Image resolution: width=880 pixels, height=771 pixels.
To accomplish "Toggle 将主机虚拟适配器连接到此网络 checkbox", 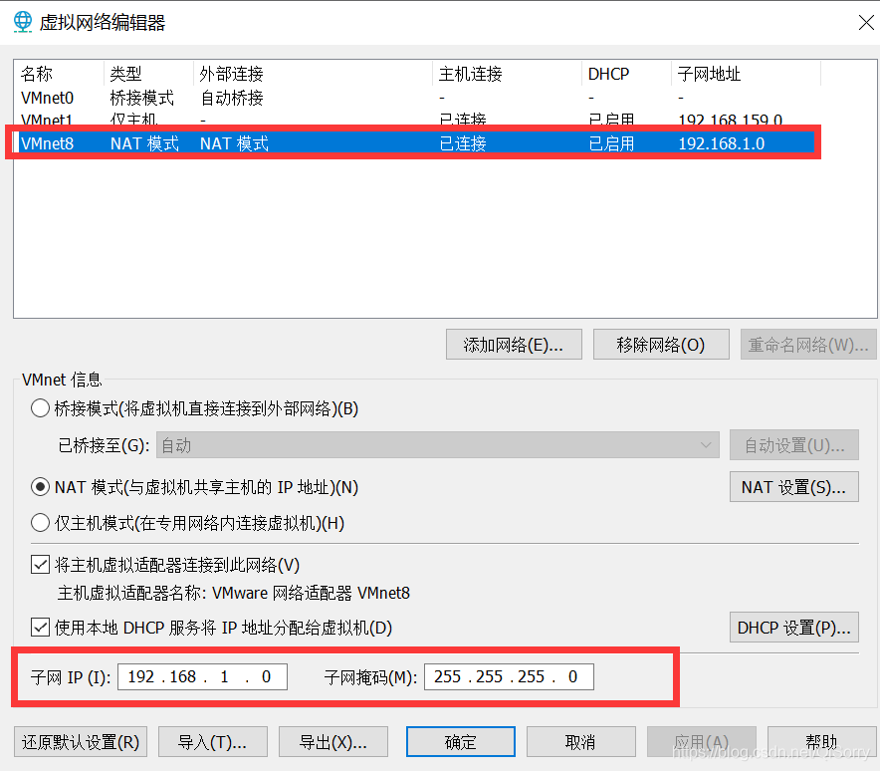I will 40,565.
